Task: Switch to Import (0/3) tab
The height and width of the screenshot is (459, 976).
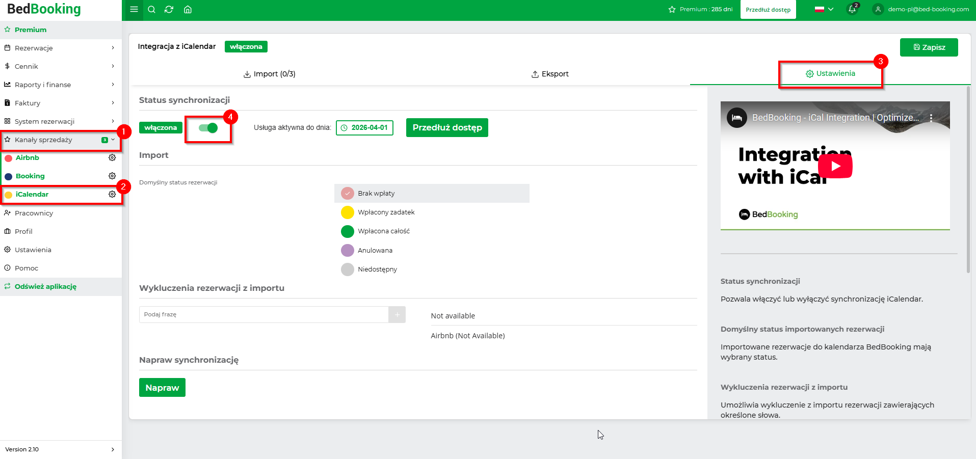Action: click(x=270, y=74)
